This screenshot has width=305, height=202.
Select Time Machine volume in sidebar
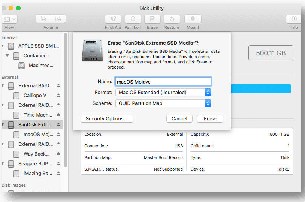pyautogui.click(x=37, y=115)
